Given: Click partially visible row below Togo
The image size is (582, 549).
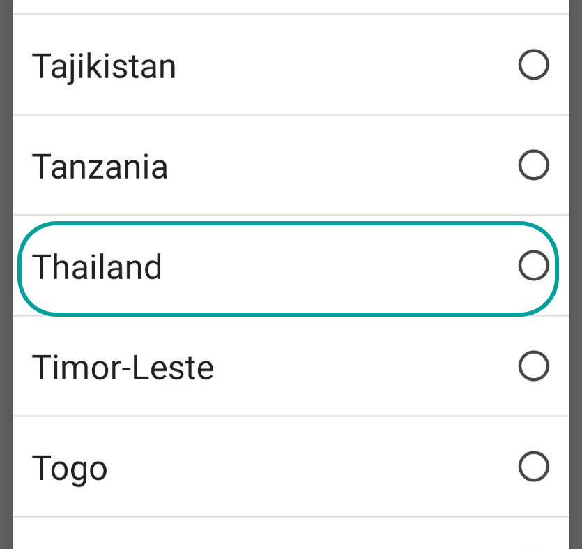Looking at the screenshot, I should pyautogui.click(x=291, y=533).
